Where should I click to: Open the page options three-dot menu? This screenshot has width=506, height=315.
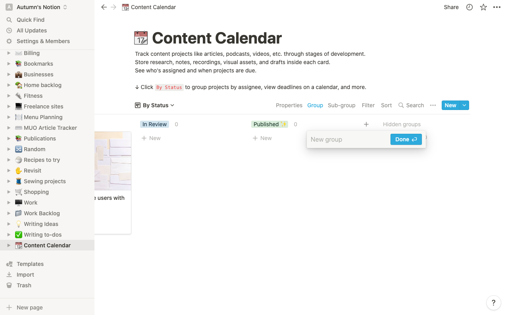tap(497, 7)
